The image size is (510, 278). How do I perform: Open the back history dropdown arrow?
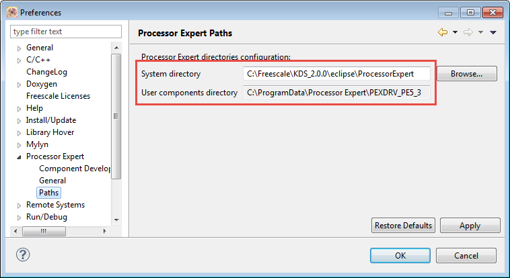click(455, 32)
